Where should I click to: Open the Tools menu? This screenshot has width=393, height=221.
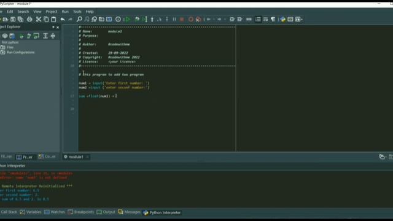77,12
